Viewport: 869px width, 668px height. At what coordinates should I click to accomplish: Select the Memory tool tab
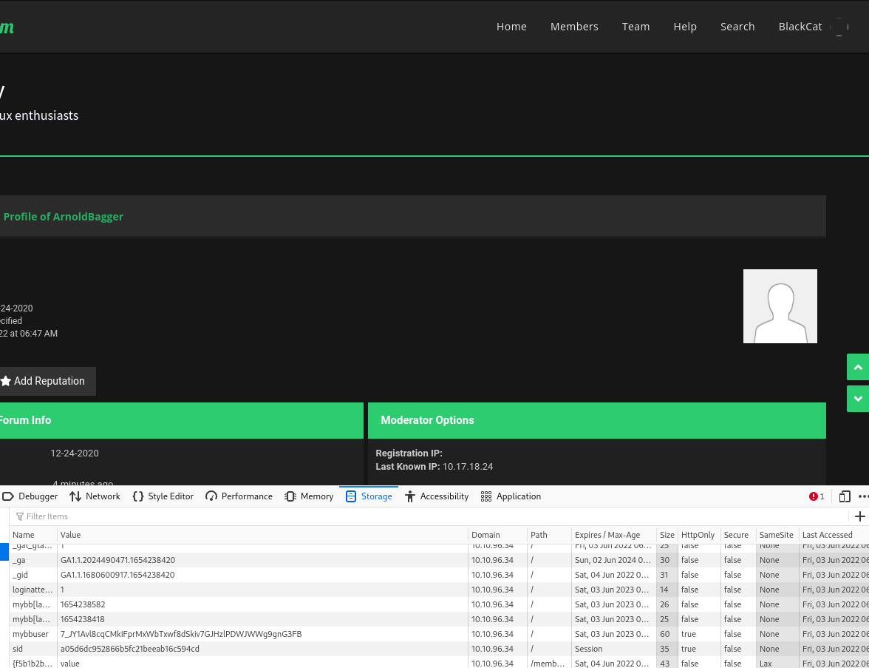click(309, 496)
